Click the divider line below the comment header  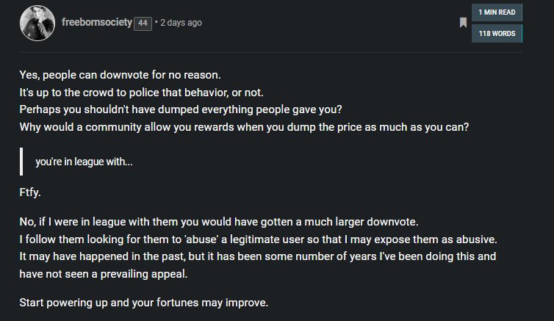pos(271,53)
